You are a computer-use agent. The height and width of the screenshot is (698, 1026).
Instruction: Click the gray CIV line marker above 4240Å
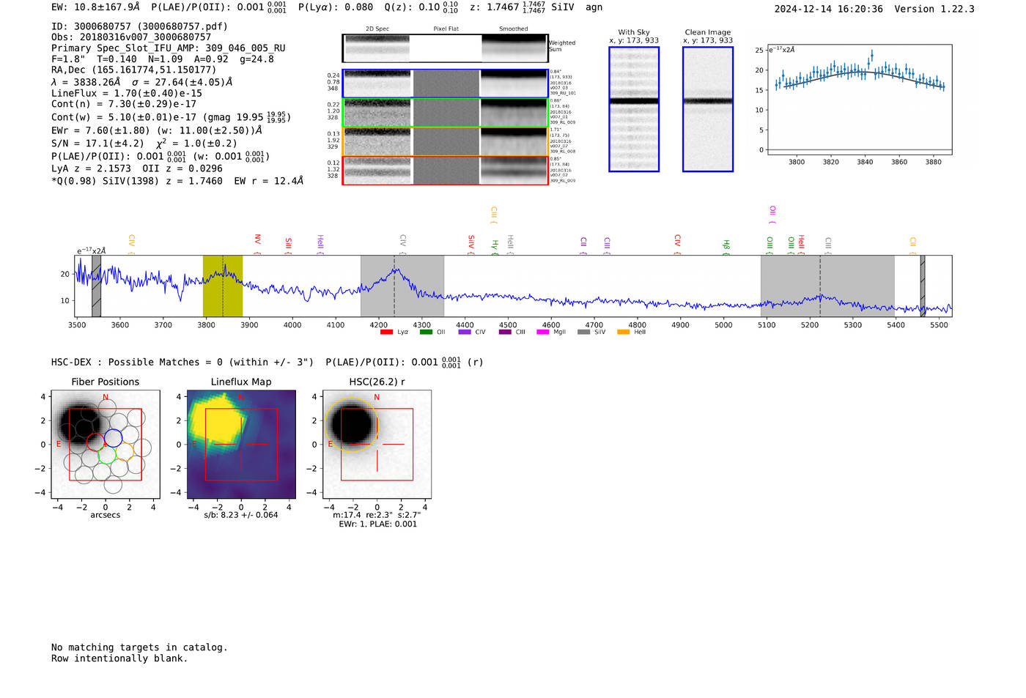(402, 245)
